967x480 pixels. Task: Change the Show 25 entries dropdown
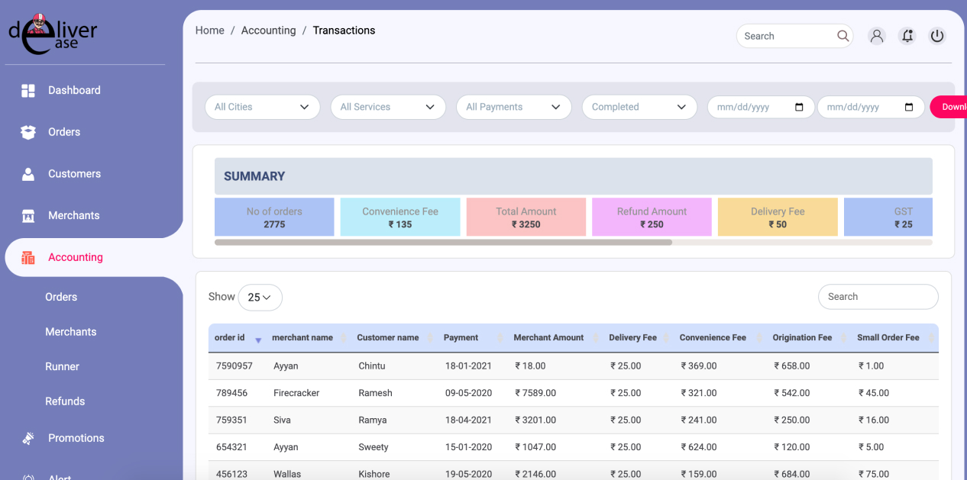[260, 298]
